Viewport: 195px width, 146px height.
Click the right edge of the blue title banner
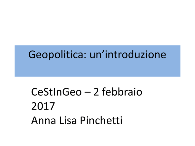tap(180, 61)
